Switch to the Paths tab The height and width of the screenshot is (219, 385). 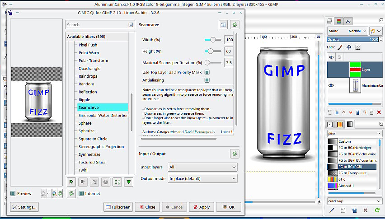(348, 21)
